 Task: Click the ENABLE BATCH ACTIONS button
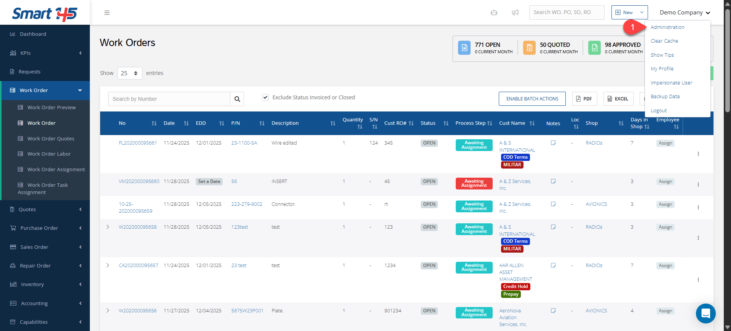tap(532, 99)
